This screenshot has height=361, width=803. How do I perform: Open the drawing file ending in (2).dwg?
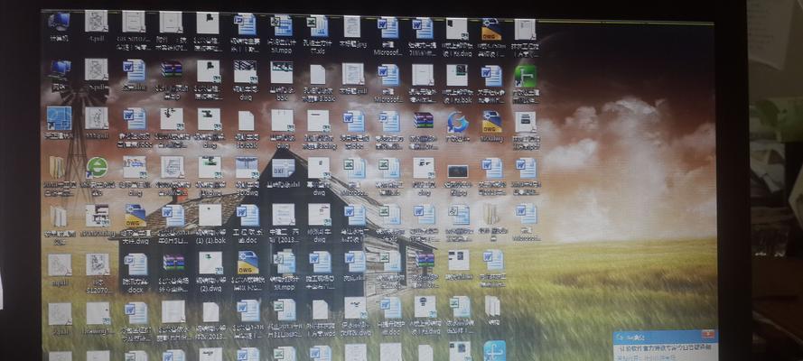[210, 263]
